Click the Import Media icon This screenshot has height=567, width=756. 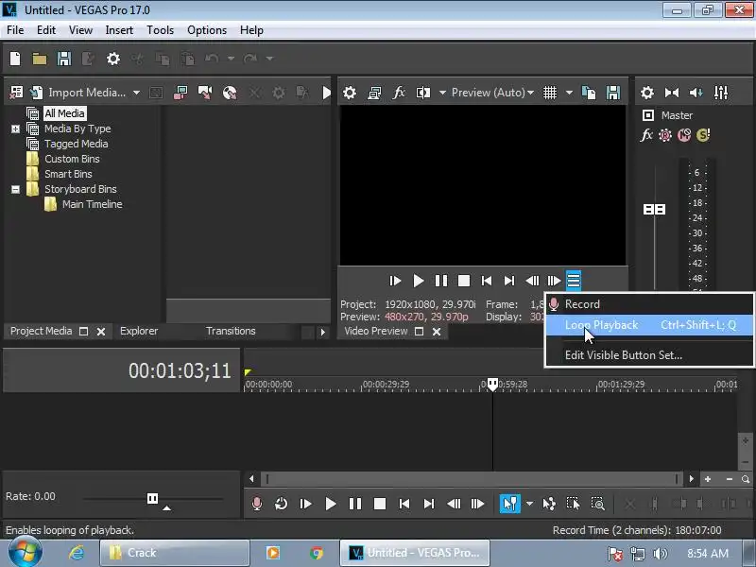click(x=37, y=92)
